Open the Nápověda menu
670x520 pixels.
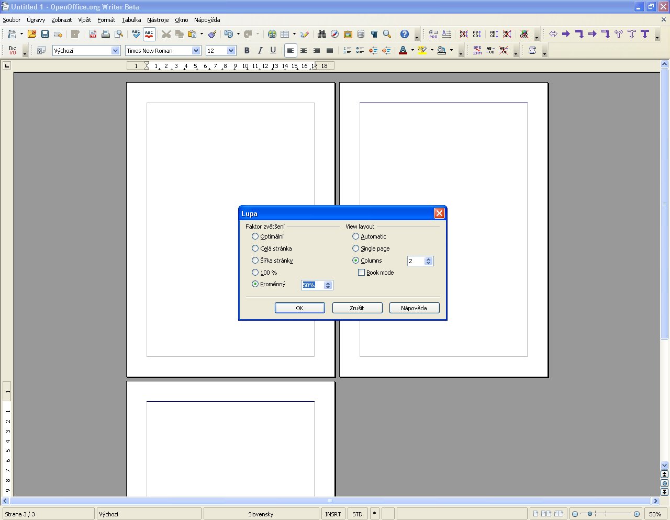(x=207, y=20)
